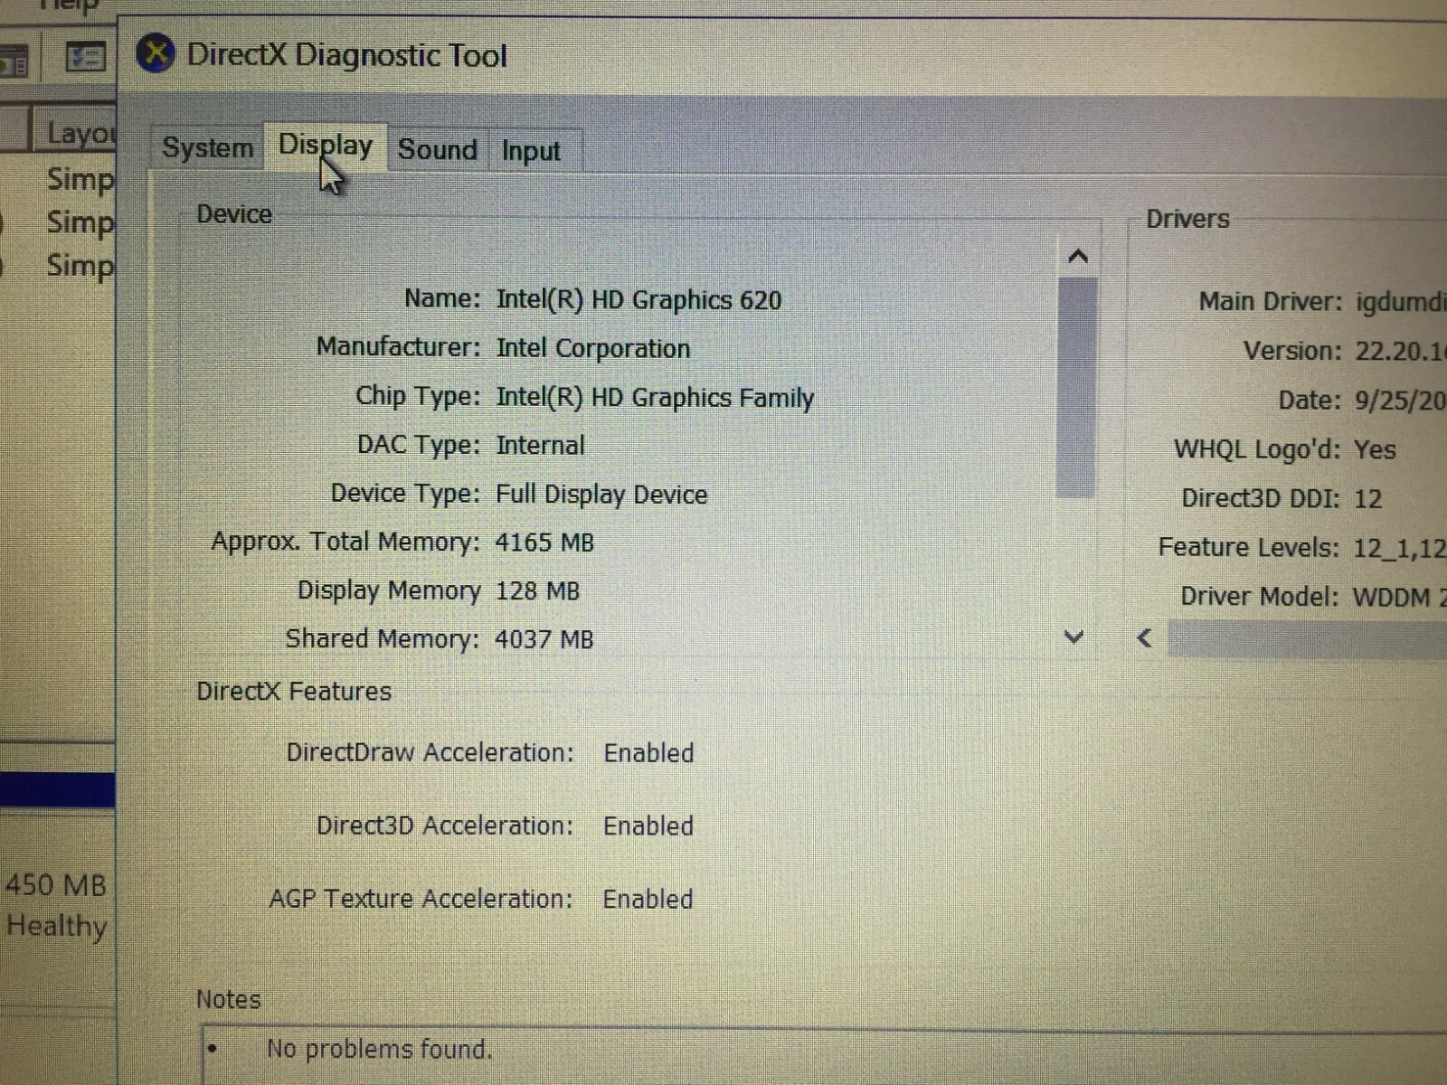
Task: Click the Drivers panel scroll left arrow
Action: (x=1144, y=638)
